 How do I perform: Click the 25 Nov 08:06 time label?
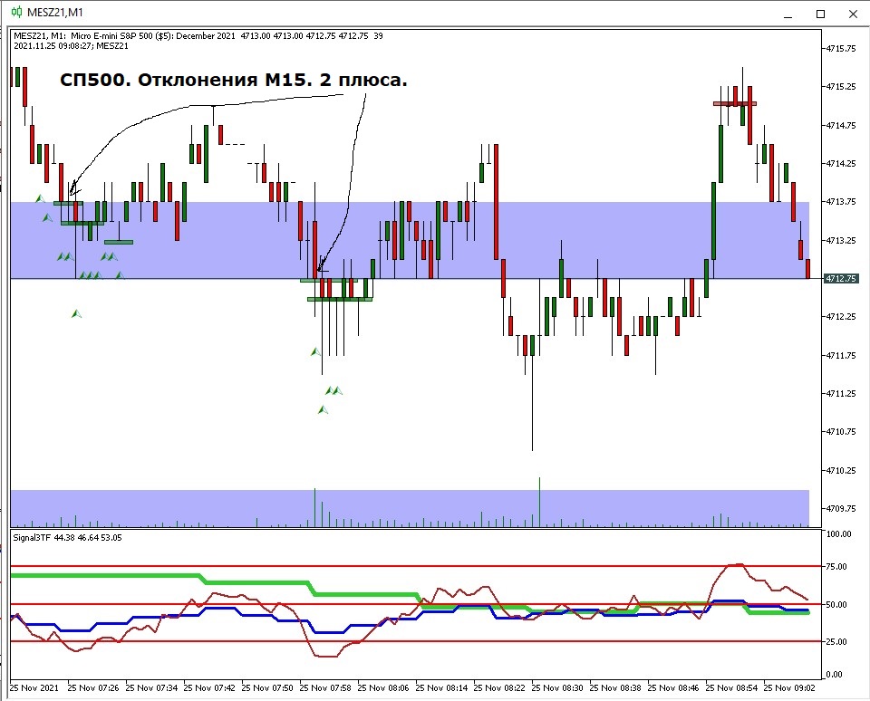(x=383, y=687)
